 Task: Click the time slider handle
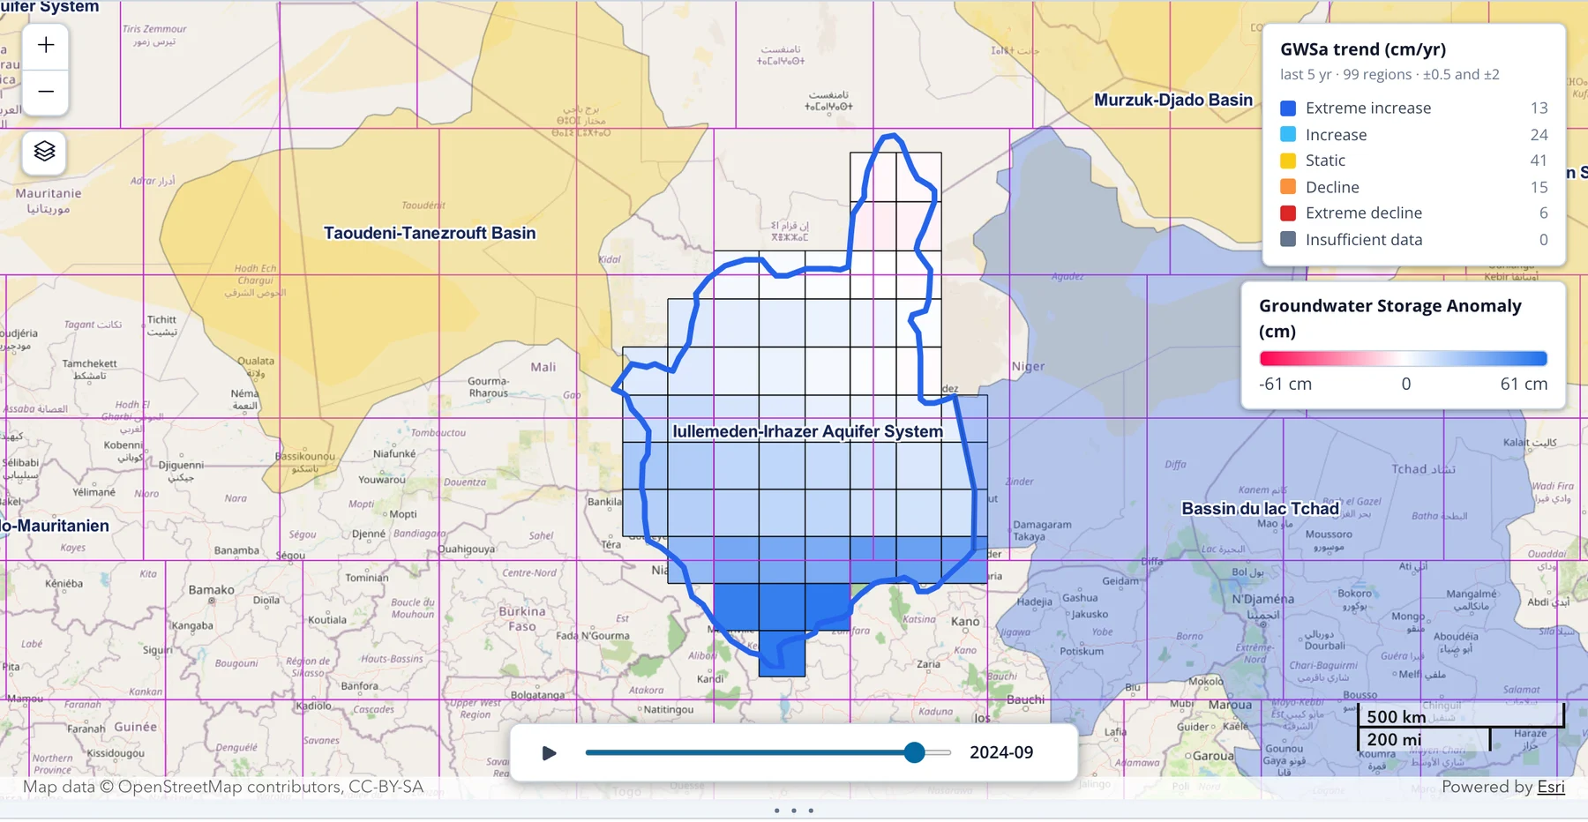click(915, 752)
